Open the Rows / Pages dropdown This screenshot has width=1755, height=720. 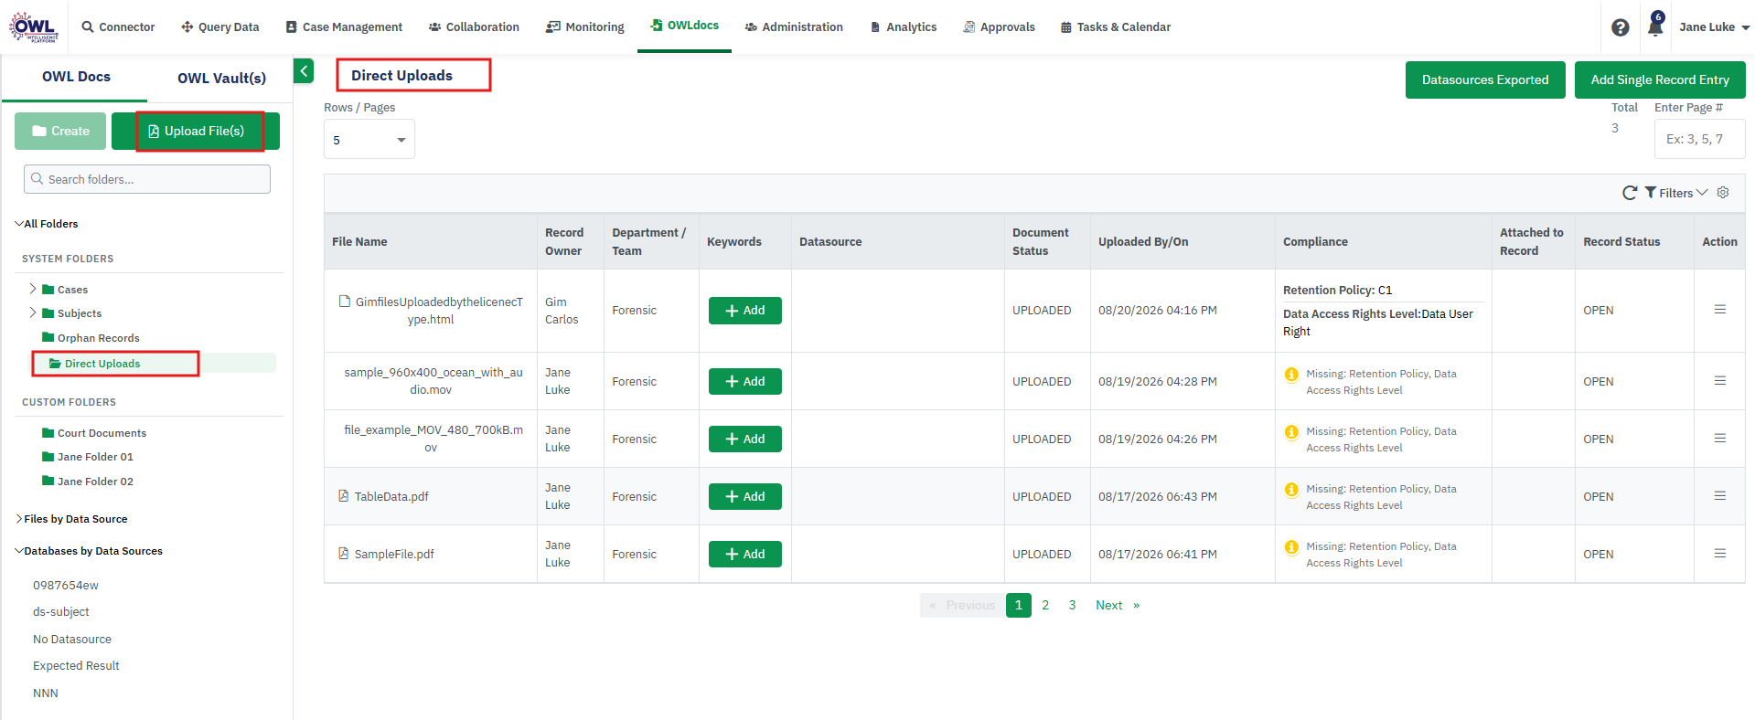point(369,140)
